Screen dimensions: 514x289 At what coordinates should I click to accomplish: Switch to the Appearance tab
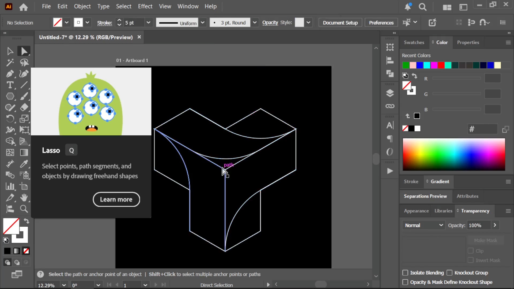416,211
